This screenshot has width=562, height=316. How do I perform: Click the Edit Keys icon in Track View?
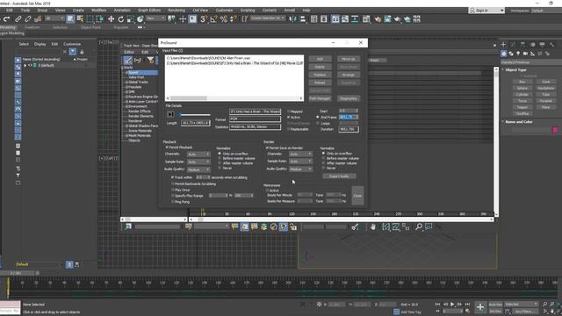point(128,61)
